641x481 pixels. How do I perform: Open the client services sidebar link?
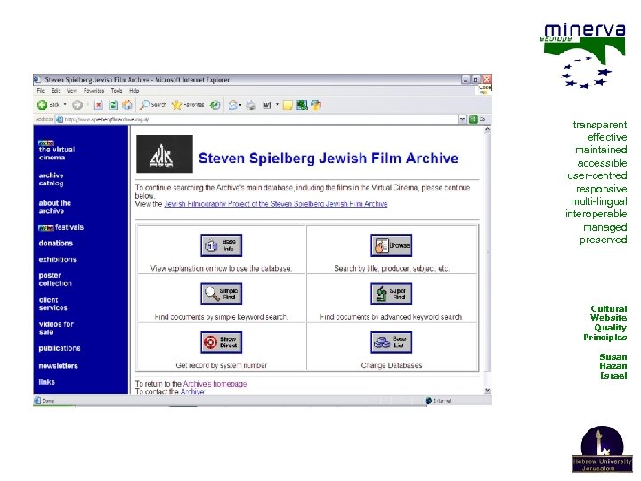point(53,304)
